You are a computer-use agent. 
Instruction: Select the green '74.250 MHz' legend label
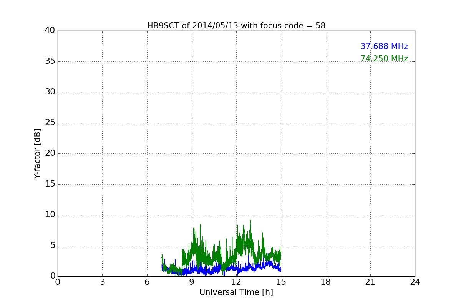[384, 59]
